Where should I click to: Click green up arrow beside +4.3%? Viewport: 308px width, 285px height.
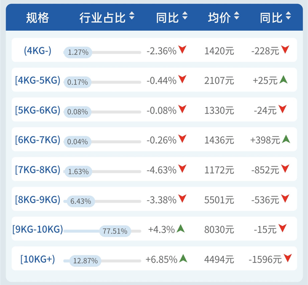(181, 229)
